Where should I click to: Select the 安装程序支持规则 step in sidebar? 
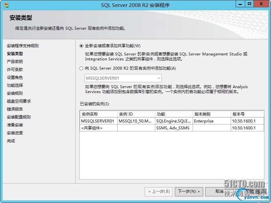pos(23,46)
